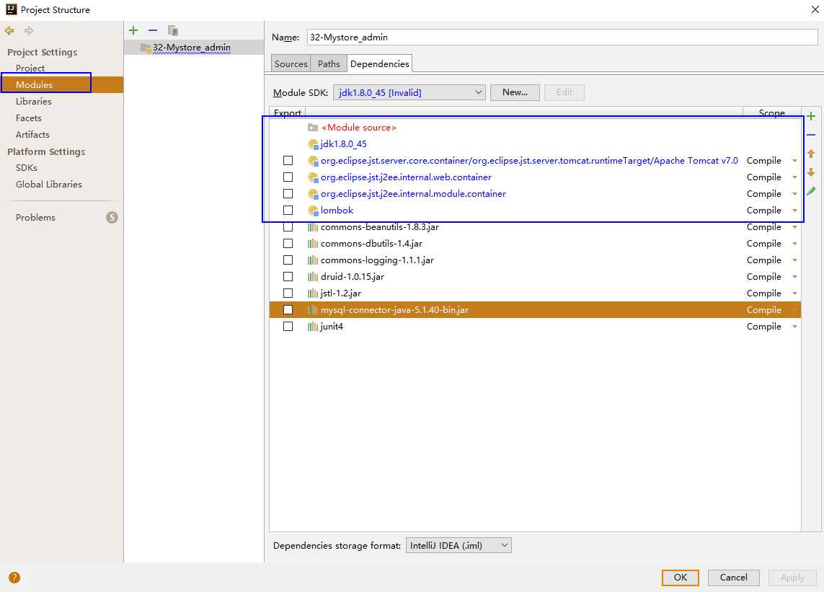Open the scope dropdown for commons-logging-1.1.1.jar

tap(794, 260)
